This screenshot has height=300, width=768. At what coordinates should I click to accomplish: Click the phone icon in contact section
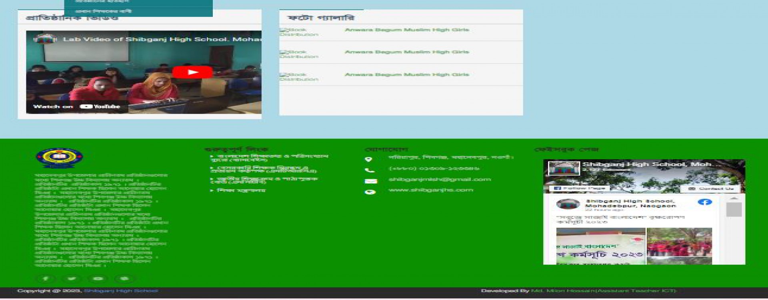(369, 170)
